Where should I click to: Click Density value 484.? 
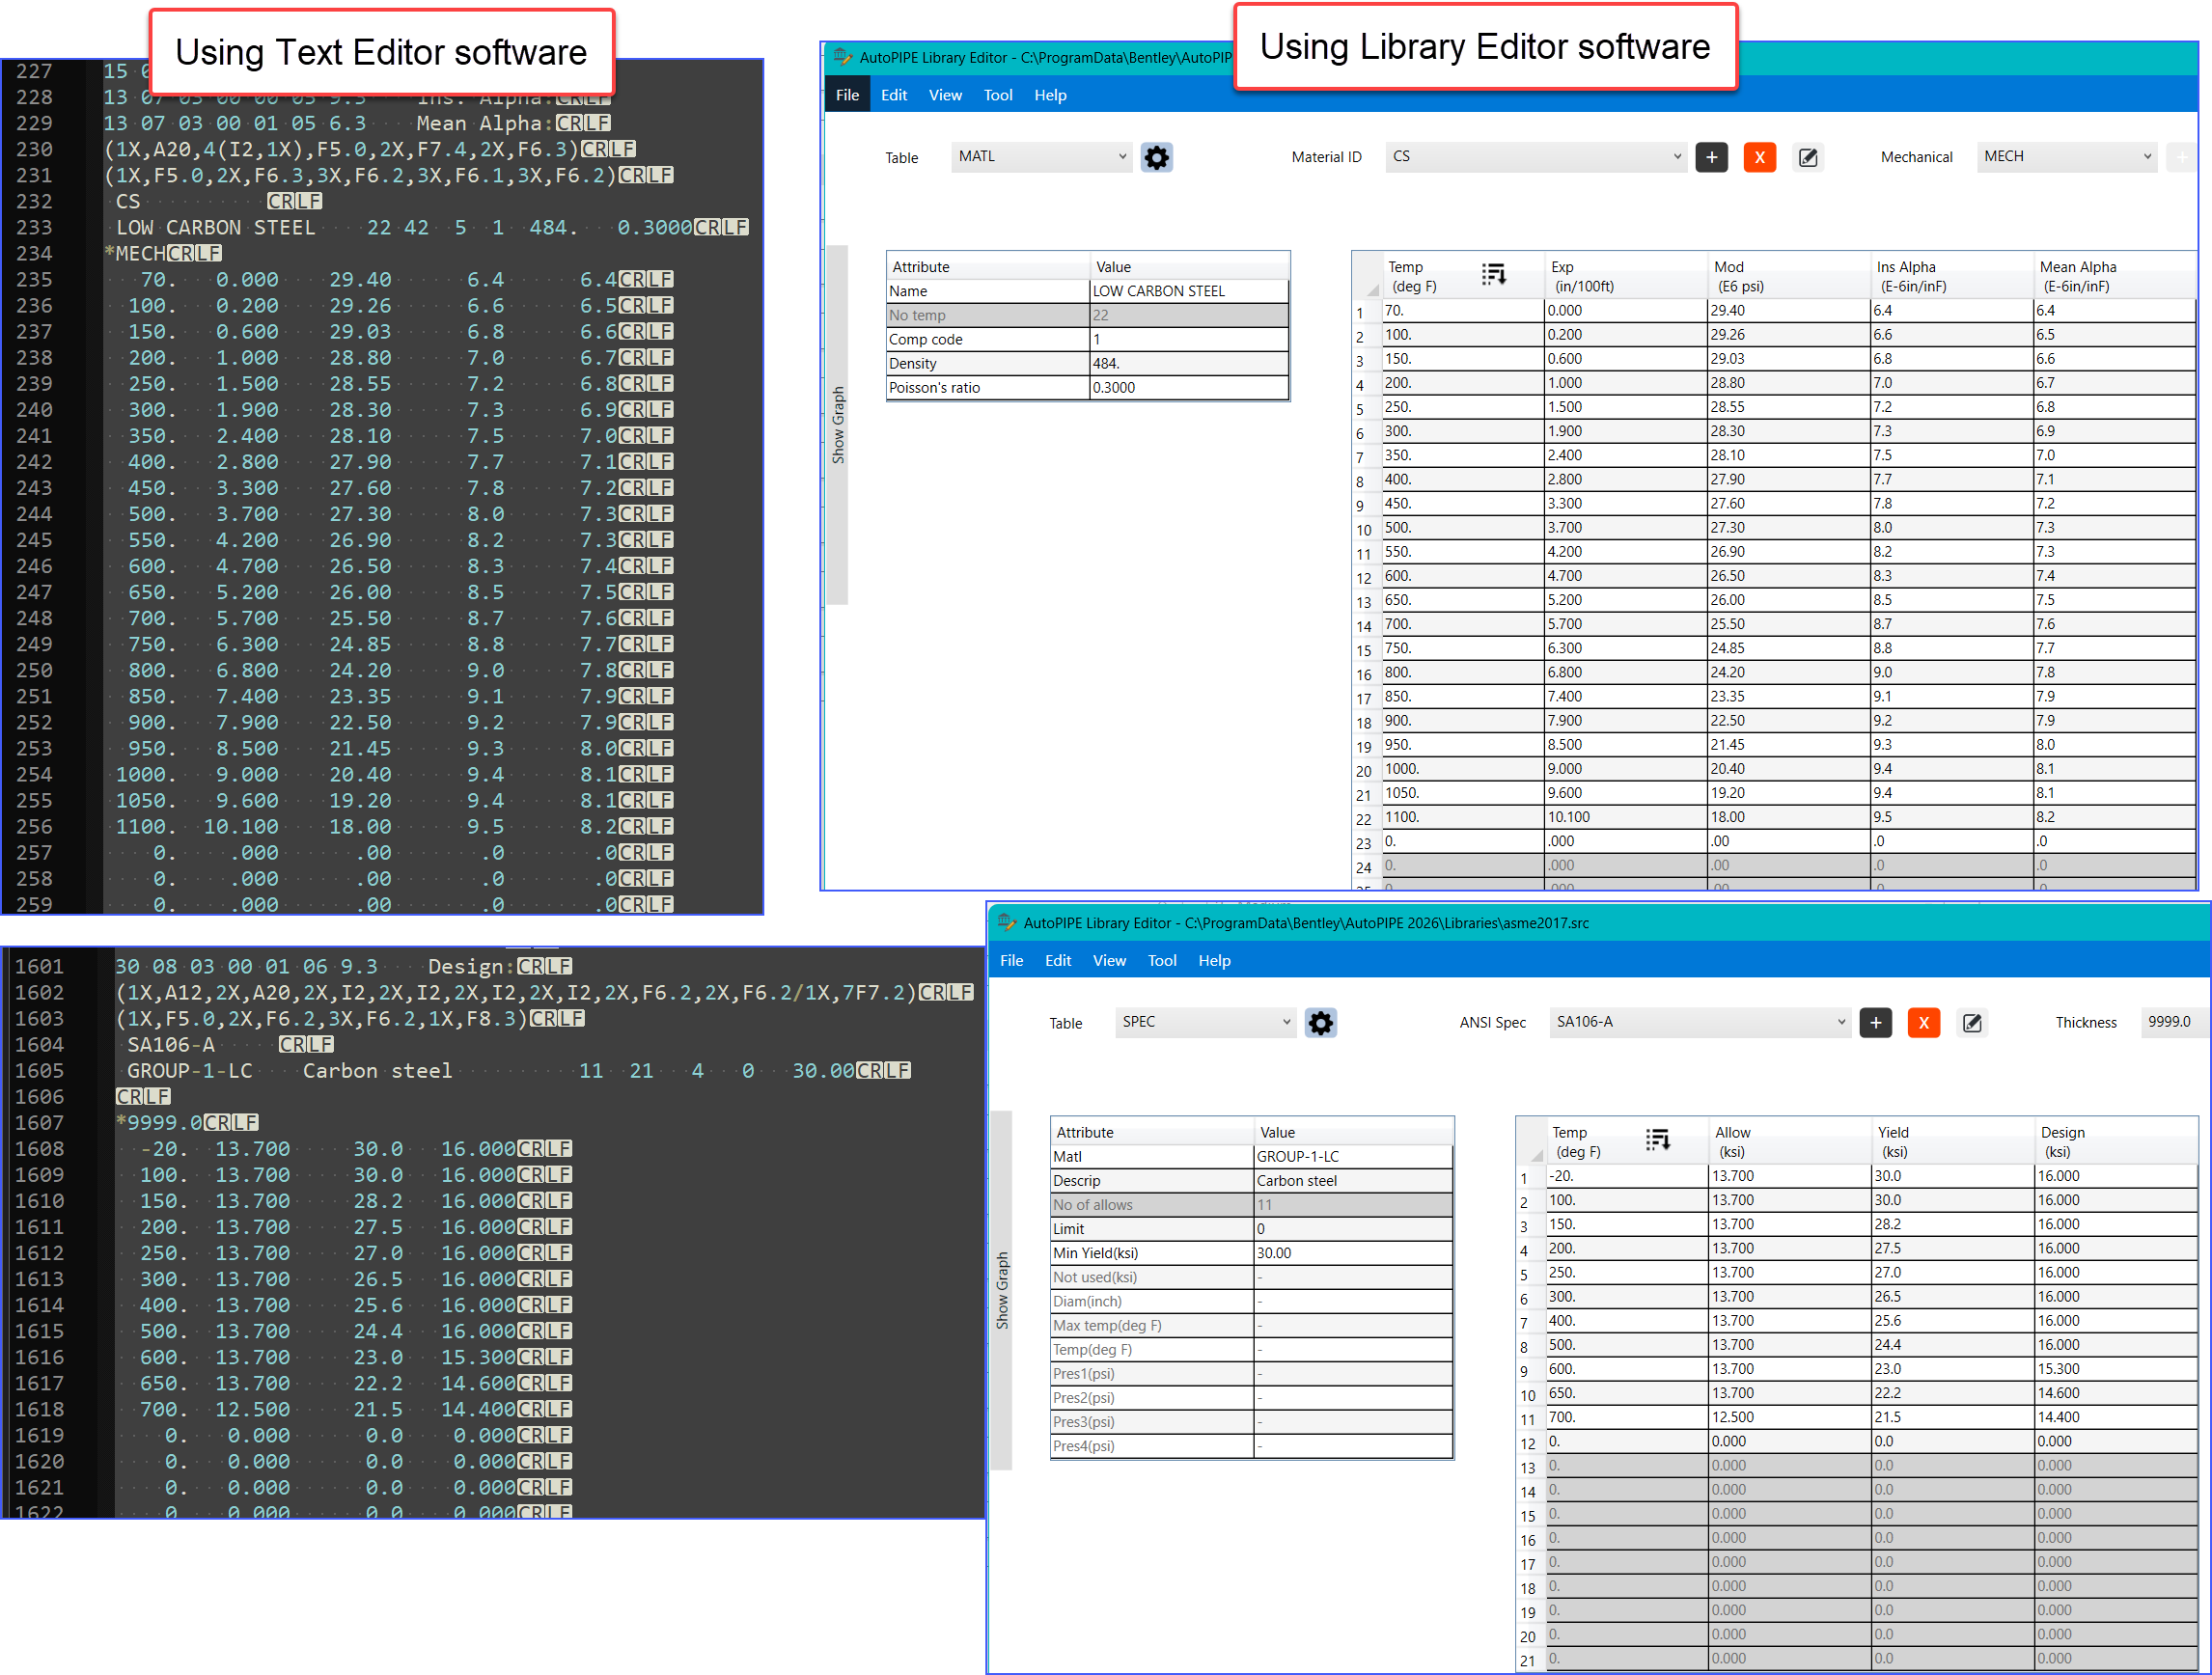(1189, 363)
